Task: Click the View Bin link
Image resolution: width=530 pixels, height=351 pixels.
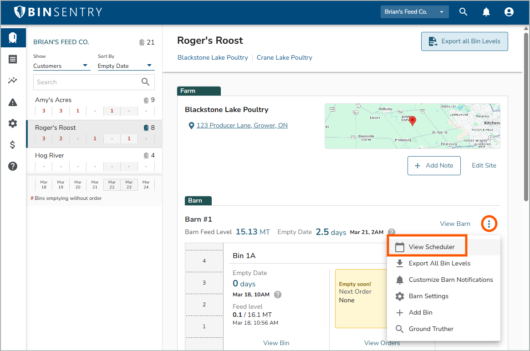Action: pos(276,343)
